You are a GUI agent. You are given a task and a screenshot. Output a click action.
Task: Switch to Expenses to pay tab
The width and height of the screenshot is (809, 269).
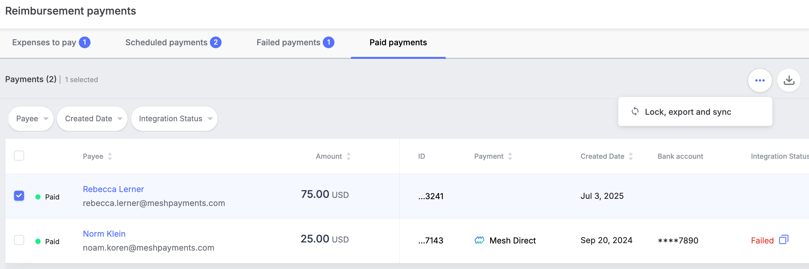[51, 43]
